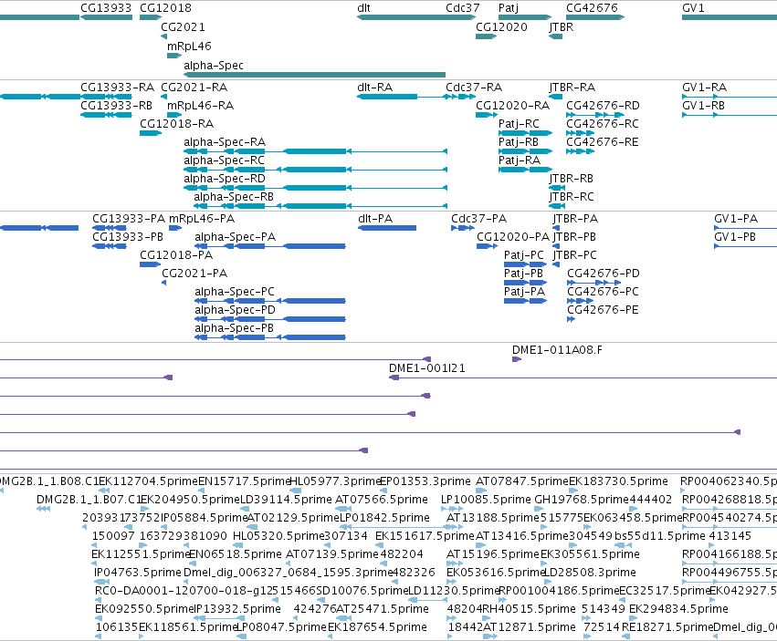777x641 pixels.
Task: Select the alpha-Spec-PD protein label
Action: (x=235, y=310)
